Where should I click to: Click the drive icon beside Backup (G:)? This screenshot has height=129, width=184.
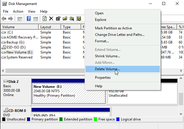coord(4,42)
